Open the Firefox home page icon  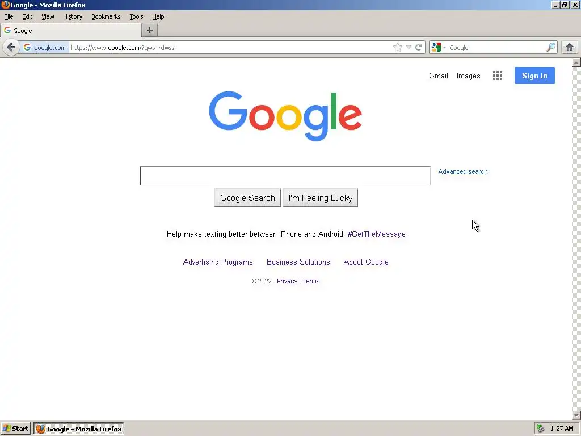pyautogui.click(x=570, y=48)
